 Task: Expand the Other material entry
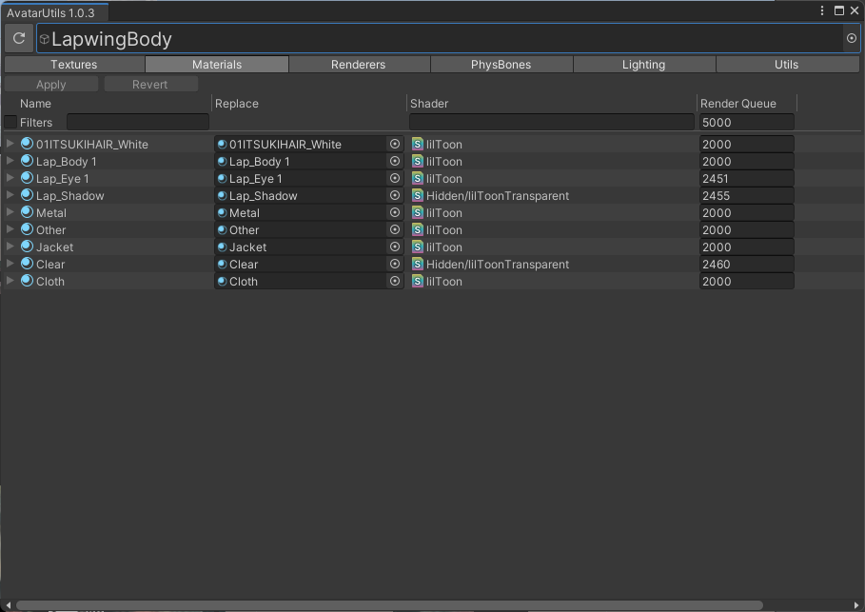(10, 229)
